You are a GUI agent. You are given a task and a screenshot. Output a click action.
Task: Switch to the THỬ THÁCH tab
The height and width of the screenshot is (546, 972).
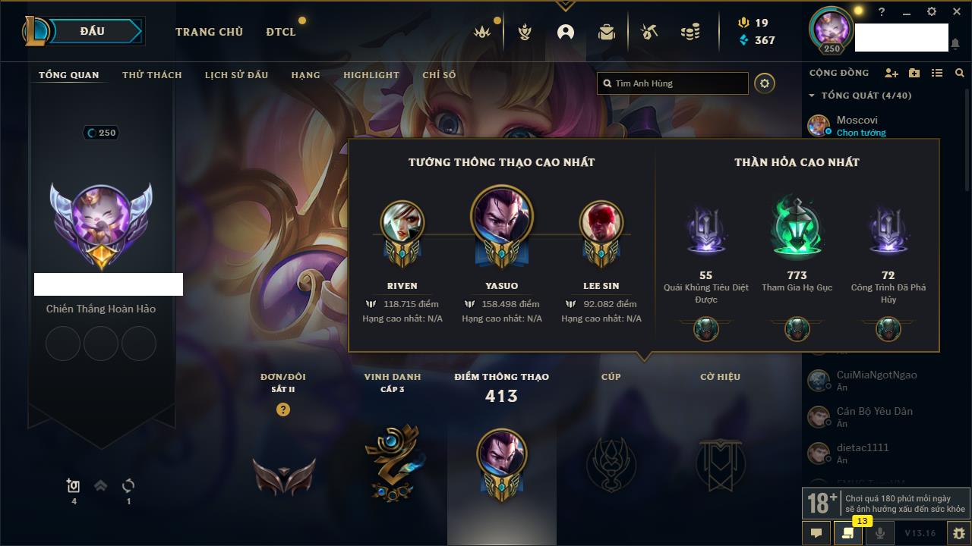[x=152, y=75]
